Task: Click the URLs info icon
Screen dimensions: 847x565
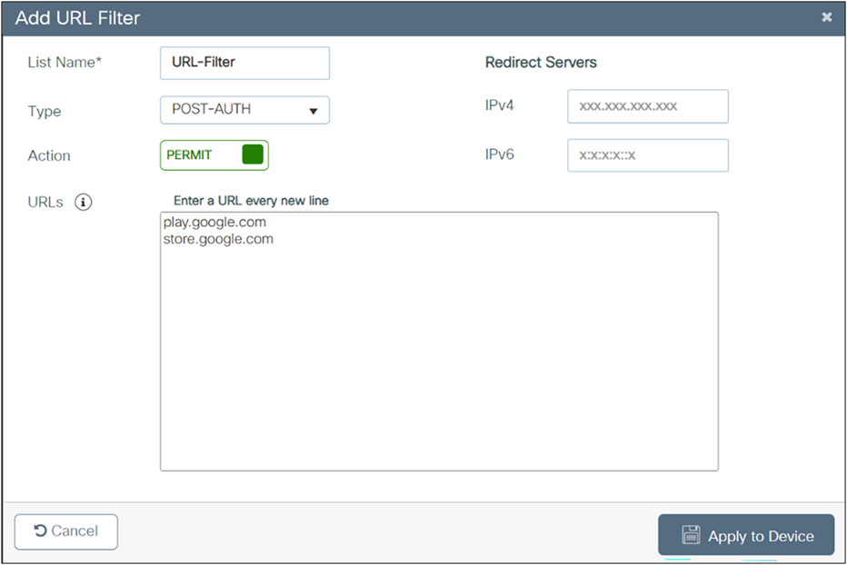Action: click(84, 202)
